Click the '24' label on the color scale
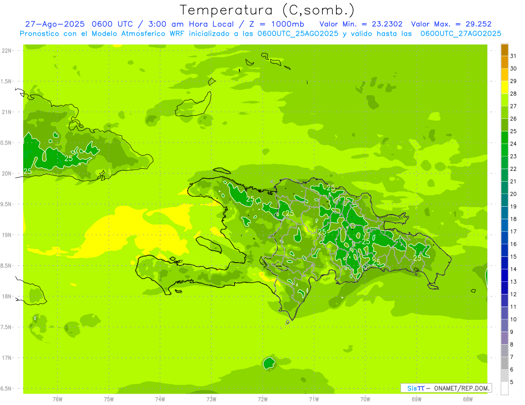The image size is (525, 405). (514, 144)
